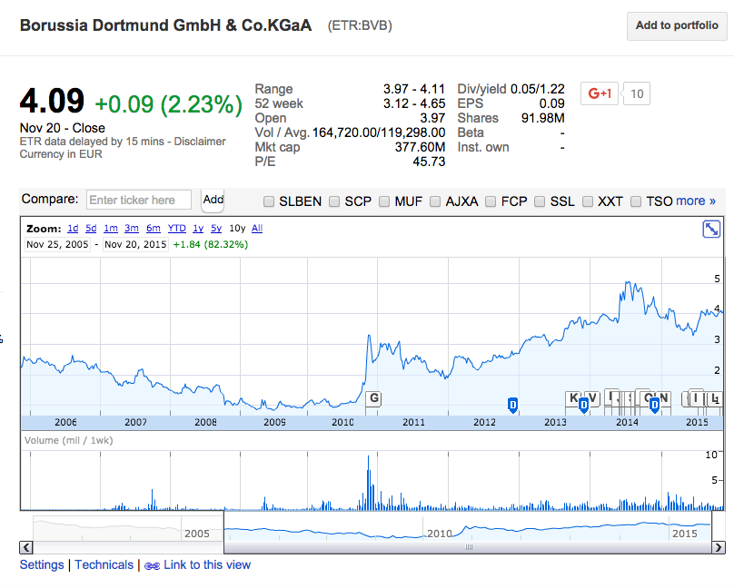Click Add to portfolio button
This screenshot has height=588, width=734.
(x=677, y=25)
